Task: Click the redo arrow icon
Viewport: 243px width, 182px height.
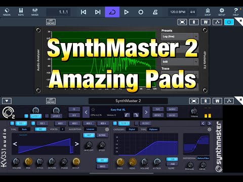Action: [136, 115]
